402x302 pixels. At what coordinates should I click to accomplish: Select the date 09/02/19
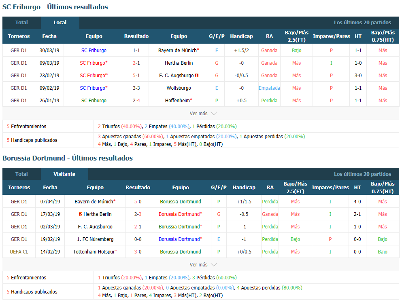[49, 88]
